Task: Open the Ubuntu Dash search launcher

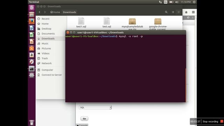Action: click(31, 8)
